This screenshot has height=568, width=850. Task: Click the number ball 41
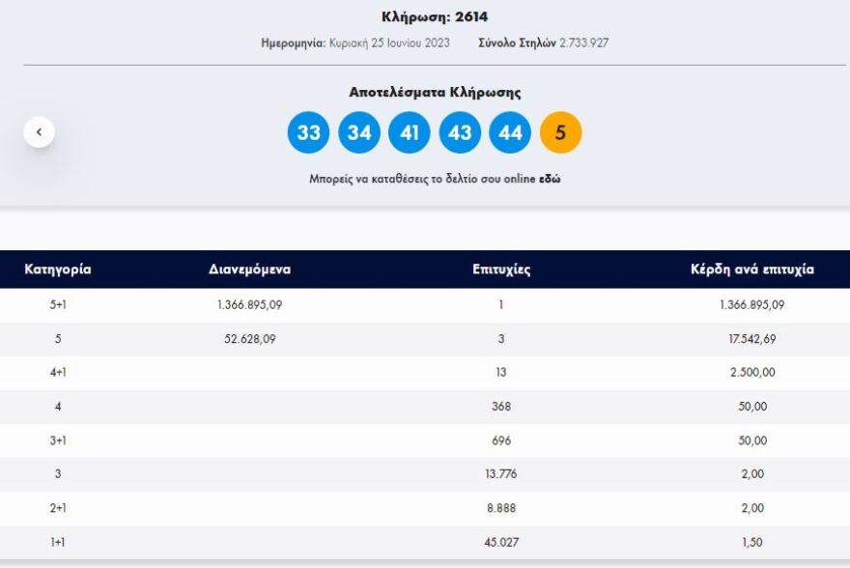click(408, 132)
